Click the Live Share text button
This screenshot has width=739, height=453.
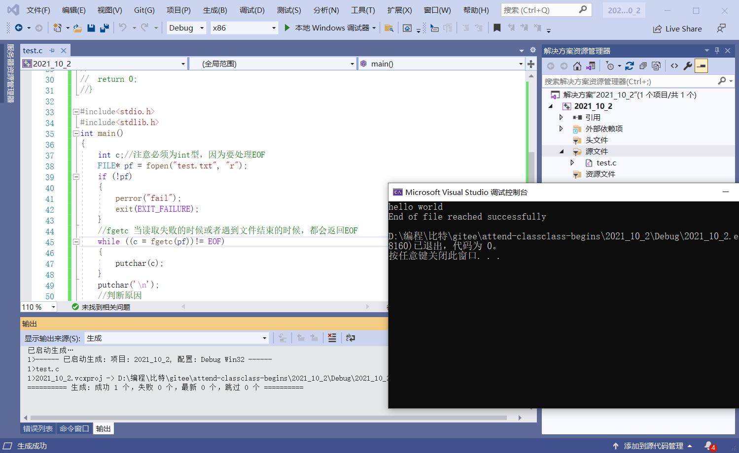pos(683,29)
